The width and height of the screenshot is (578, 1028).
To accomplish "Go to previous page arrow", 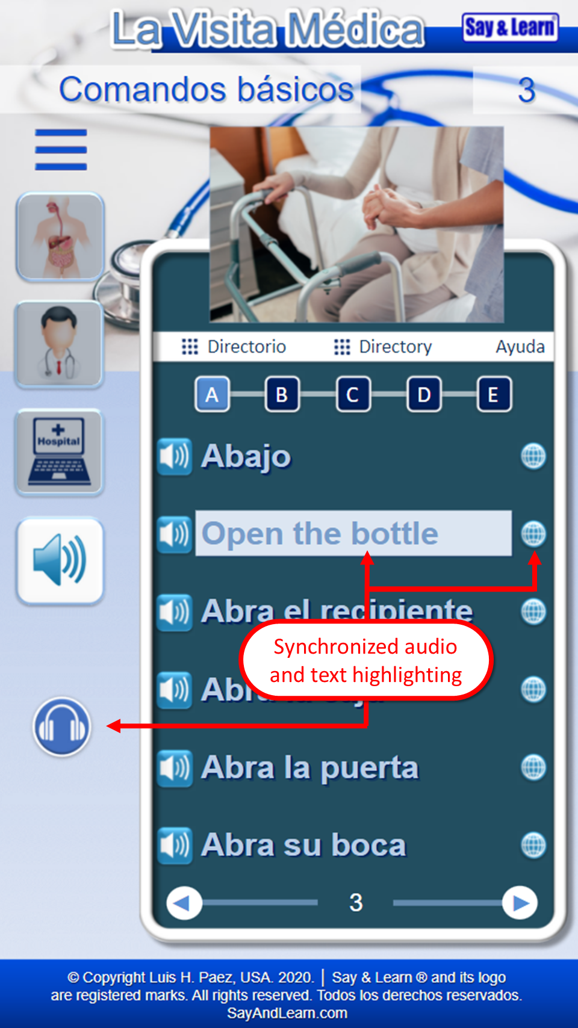I will coord(184,903).
